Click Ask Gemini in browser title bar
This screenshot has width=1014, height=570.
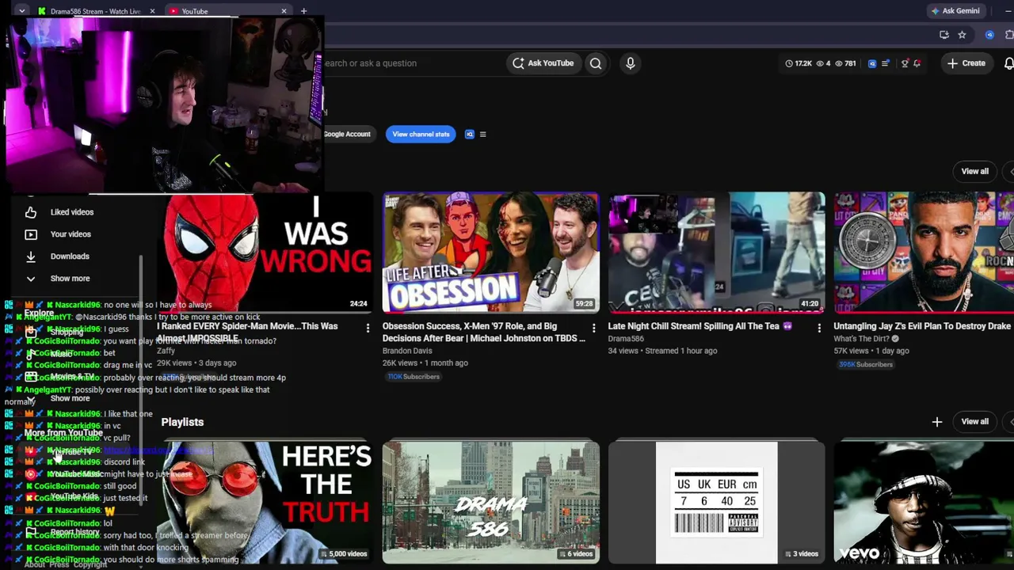click(955, 11)
